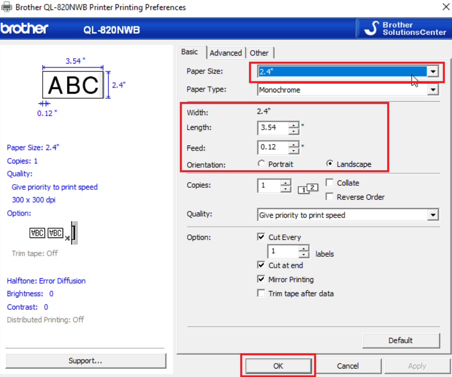Enable Trim tape after data checkbox

pyautogui.click(x=261, y=294)
